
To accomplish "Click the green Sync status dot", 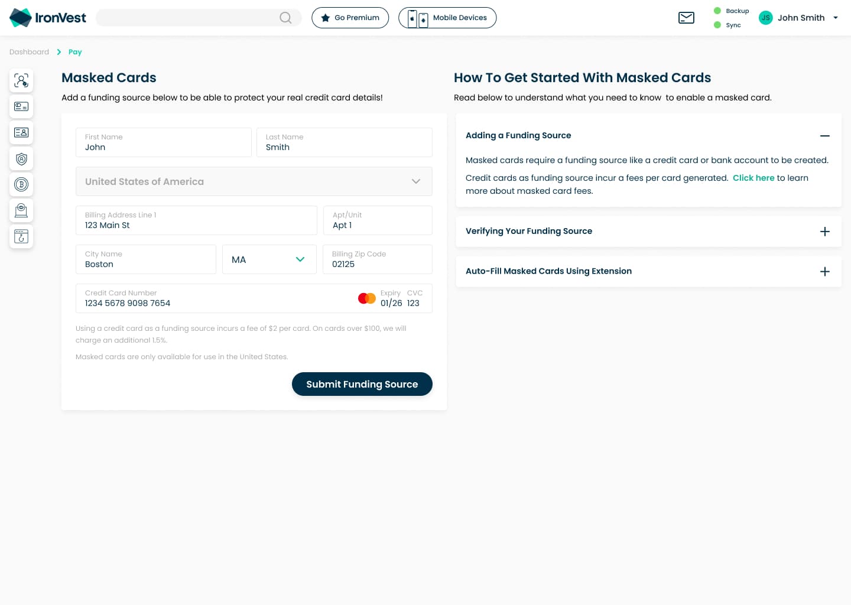I will click(x=717, y=25).
